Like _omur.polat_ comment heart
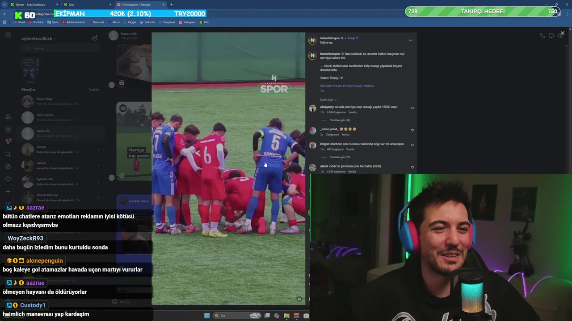 [412, 130]
